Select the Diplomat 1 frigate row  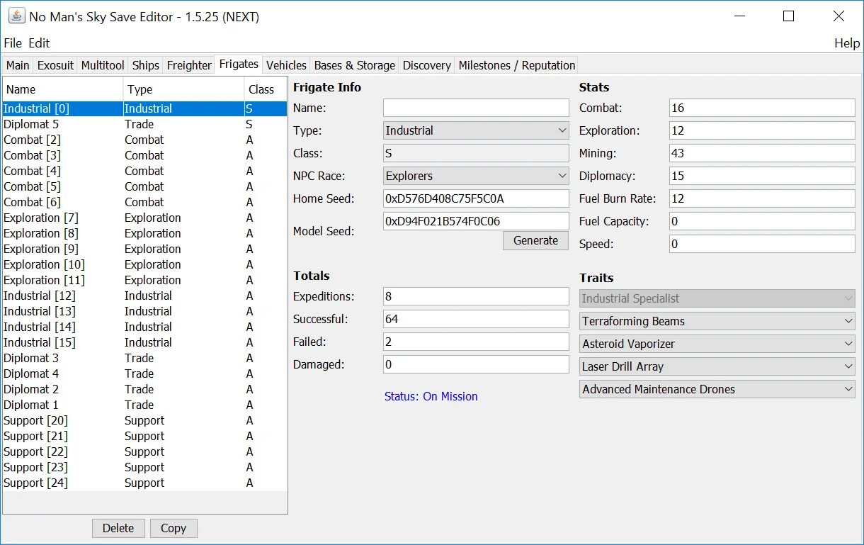pyautogui.click(x=144, y=405)
